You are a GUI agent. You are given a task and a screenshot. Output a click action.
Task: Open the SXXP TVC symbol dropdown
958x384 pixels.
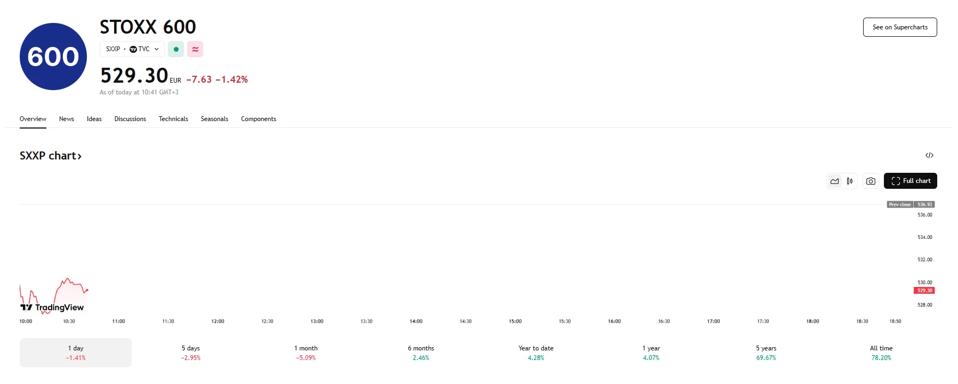tap(132, 49)
